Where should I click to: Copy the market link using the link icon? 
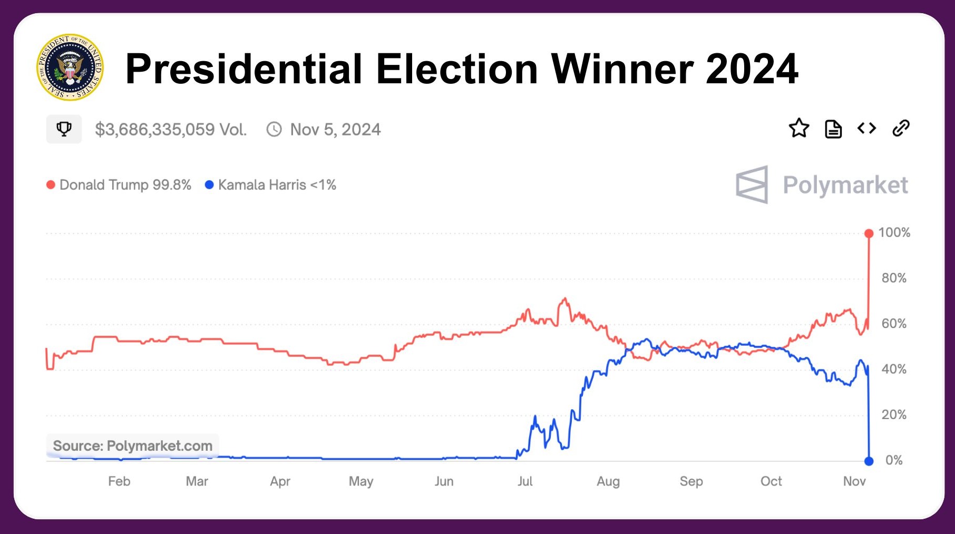tap(902, 128)
